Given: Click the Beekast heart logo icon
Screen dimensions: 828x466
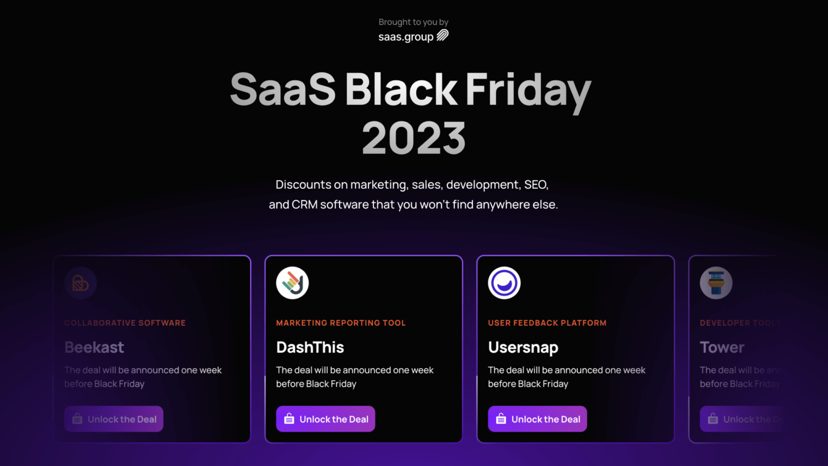Looking at the screenshot, I should click(x=80, y=282).
